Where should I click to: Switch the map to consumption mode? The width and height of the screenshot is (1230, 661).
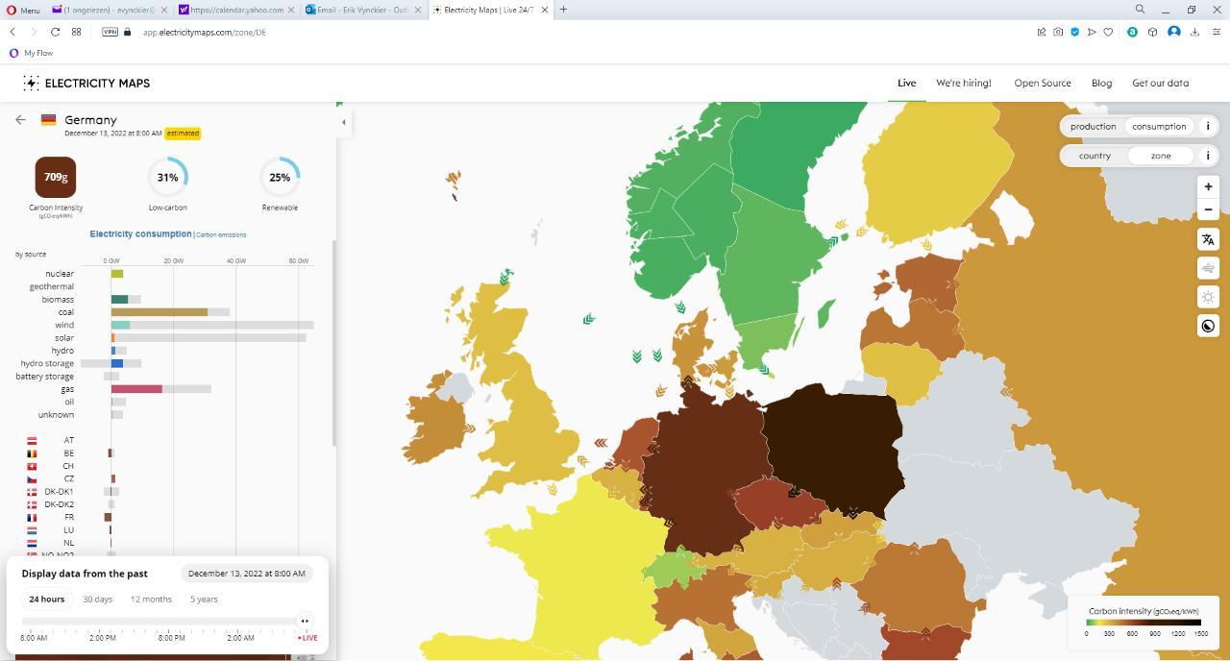[x=1159, y=127]
